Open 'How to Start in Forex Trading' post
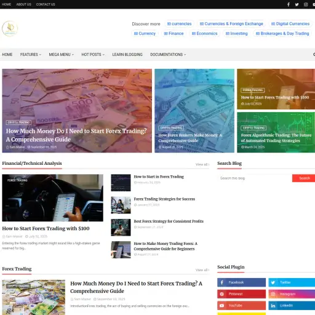315x315 pixels. click(x=159, y=177)
